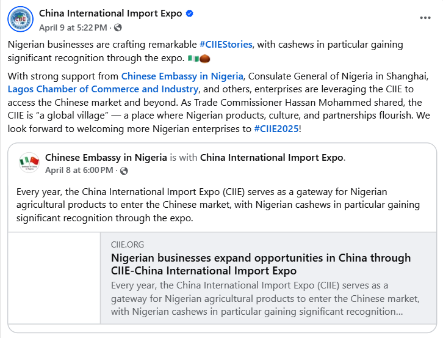This screenshot has width=443, height=338.
Task: Open the April 9 at 5:22 PM timestamp
Action: [x=73, y=28]
